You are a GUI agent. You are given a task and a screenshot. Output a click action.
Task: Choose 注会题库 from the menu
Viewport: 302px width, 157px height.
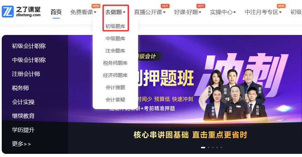[x=115, y=51]
